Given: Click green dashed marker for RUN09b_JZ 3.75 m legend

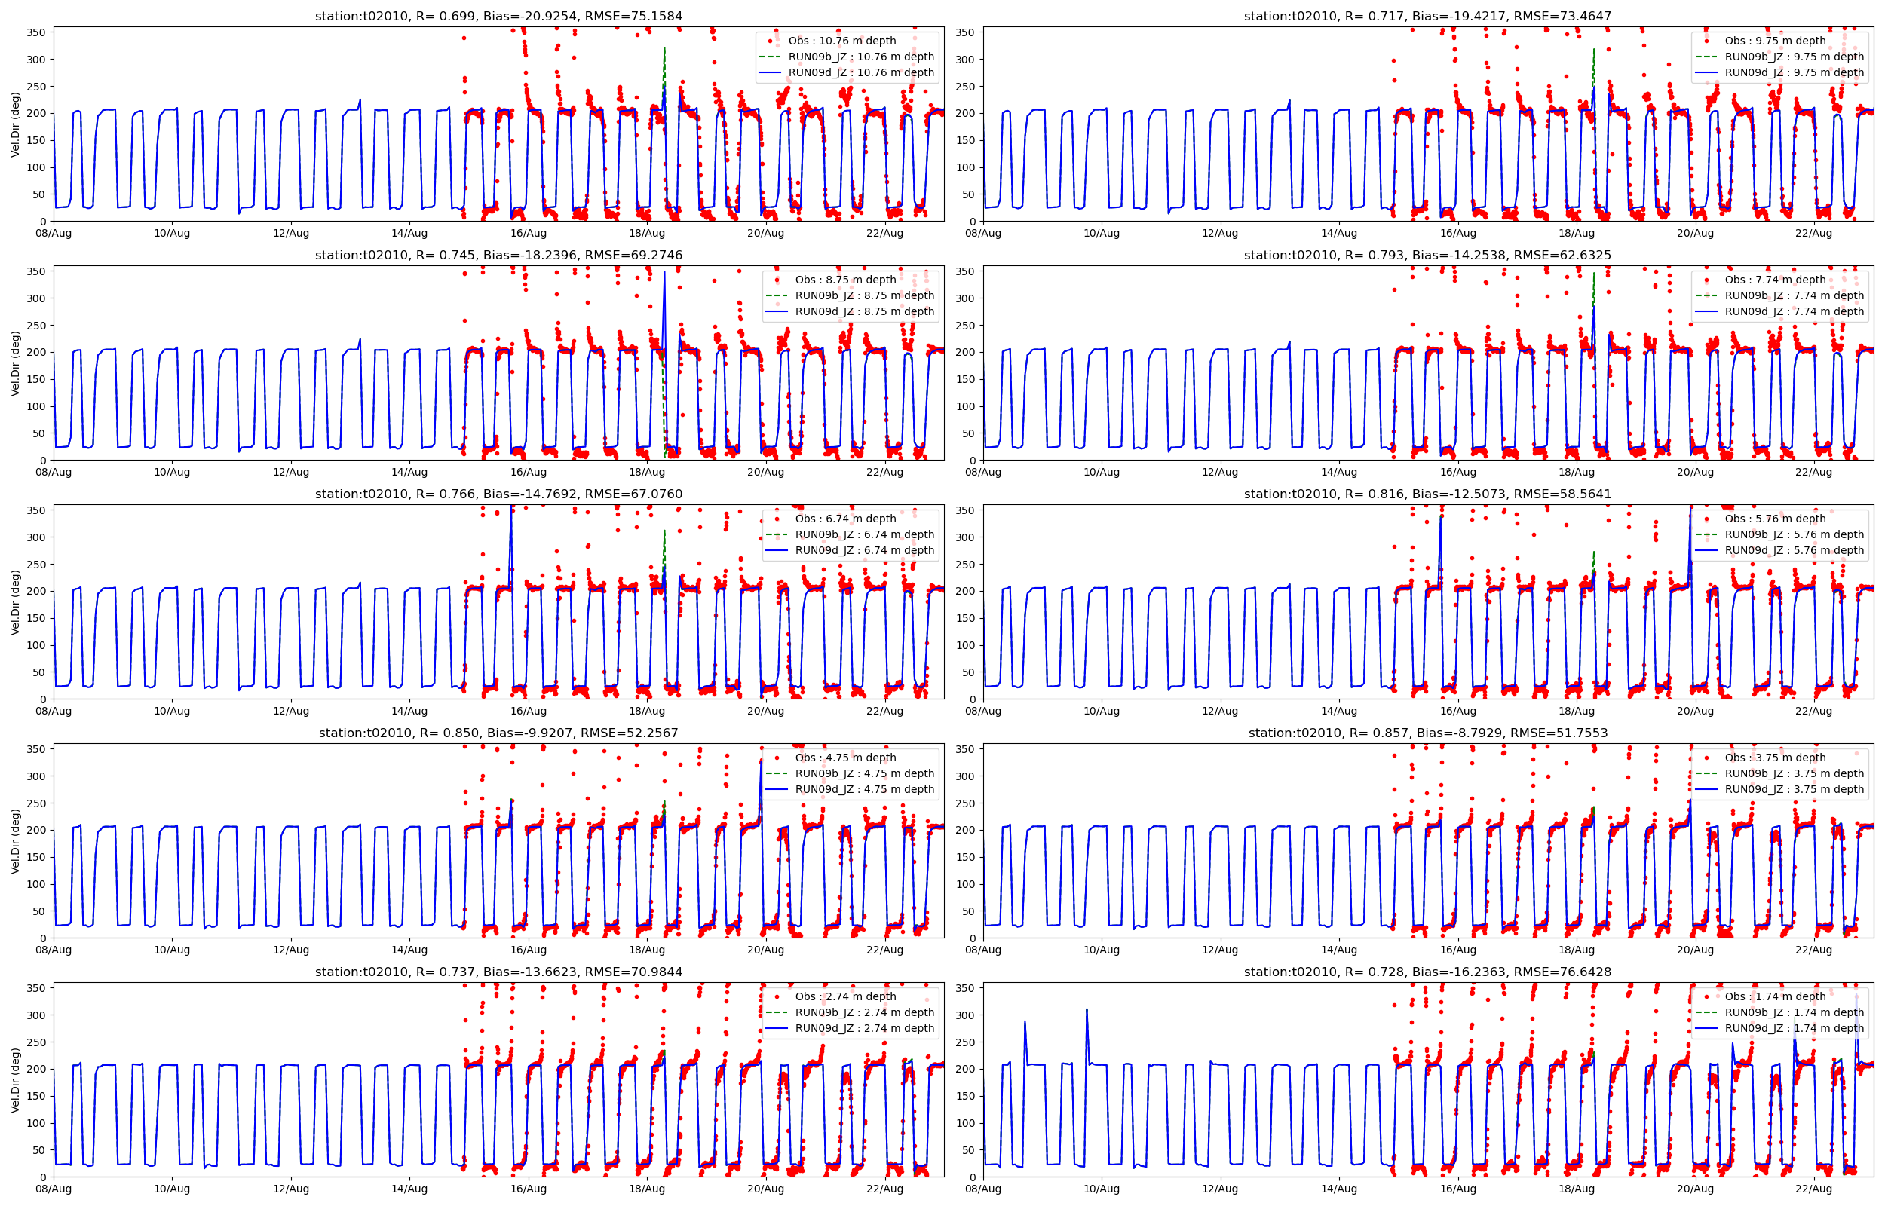Looking at the screenshot, I should (1706, 773).
